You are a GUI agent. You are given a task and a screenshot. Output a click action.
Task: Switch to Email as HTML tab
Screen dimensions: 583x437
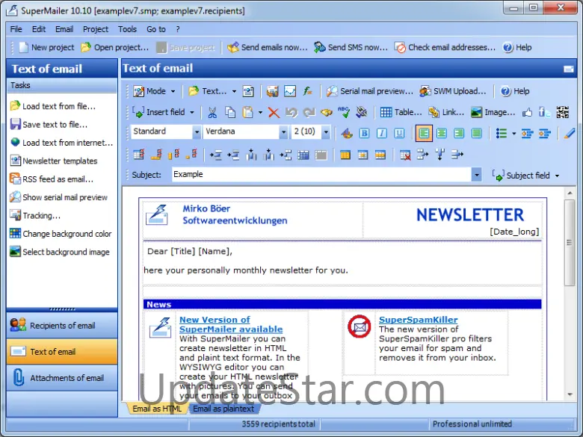[x=157, y=409]
